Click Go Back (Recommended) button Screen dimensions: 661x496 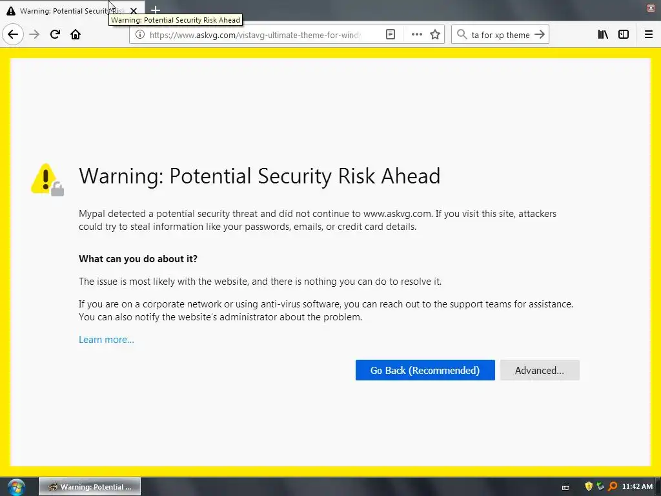pyautogui.click(x=425, y=370)
